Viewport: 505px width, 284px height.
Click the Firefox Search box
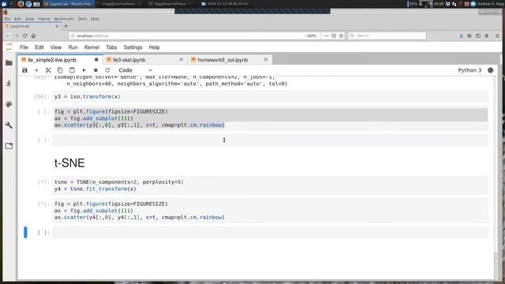tap(387, 35)
